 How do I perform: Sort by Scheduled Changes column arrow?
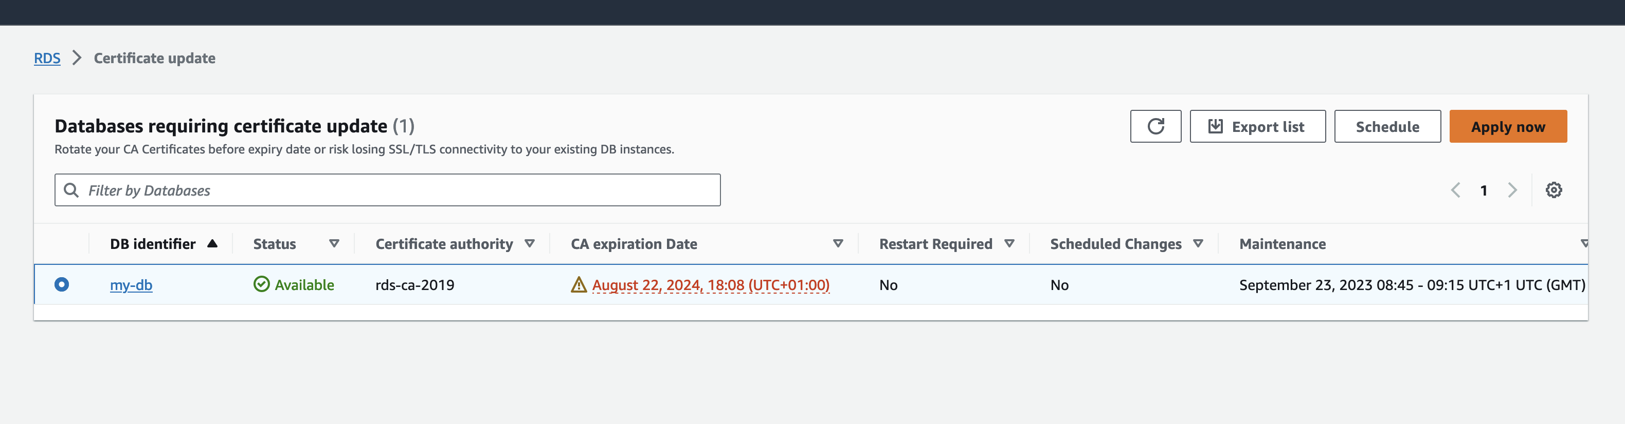point(1198,244)
